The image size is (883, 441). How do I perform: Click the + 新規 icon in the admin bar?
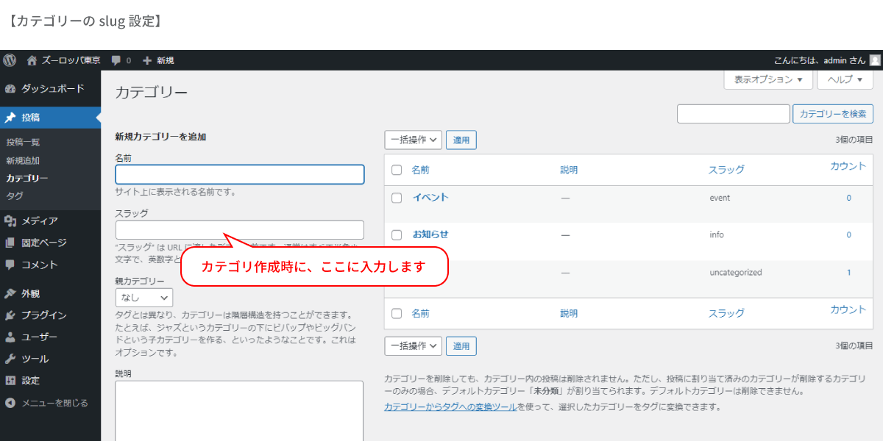tap(152, 60)
